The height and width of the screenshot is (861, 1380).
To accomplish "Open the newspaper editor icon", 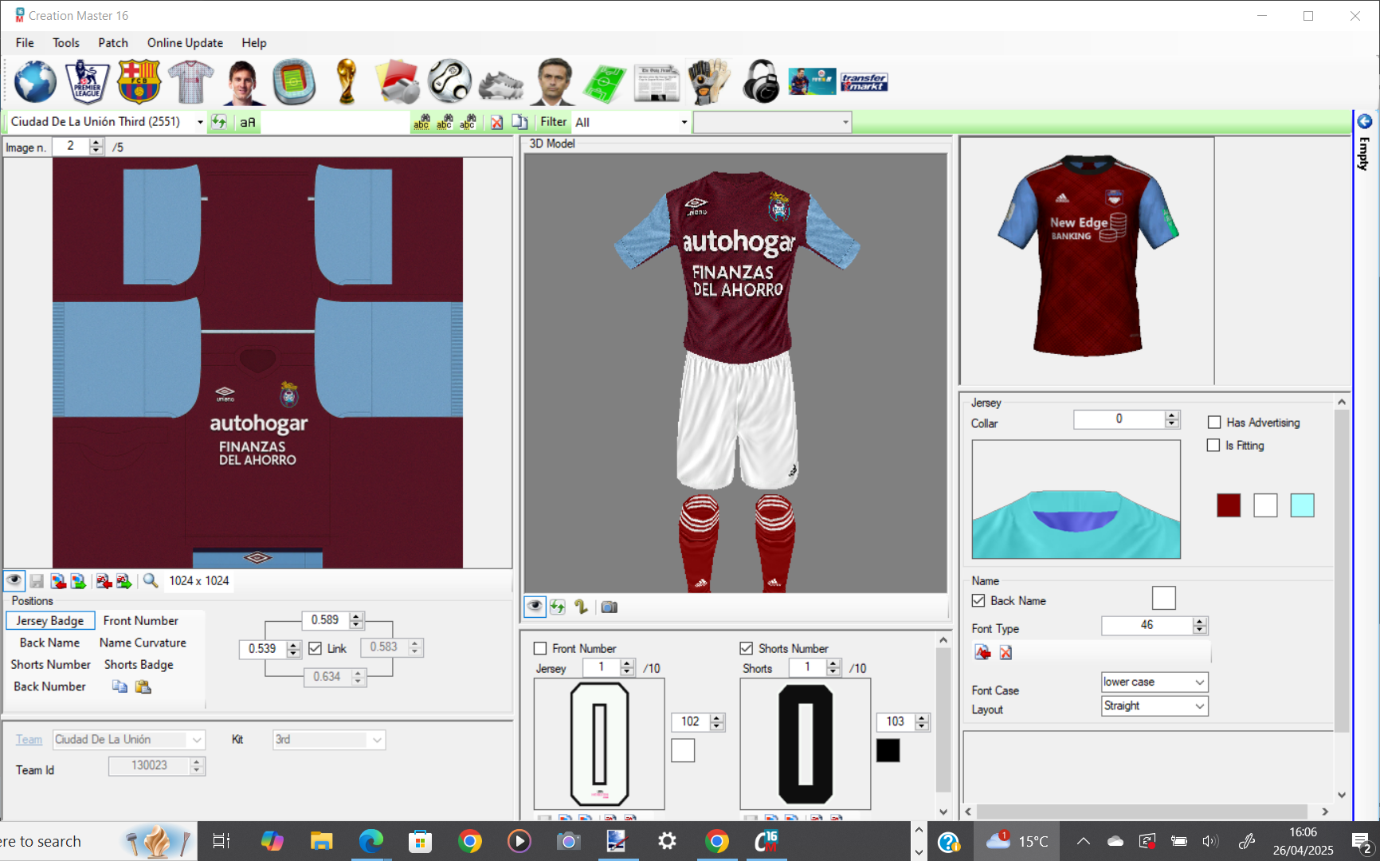I will coord(657,83).
